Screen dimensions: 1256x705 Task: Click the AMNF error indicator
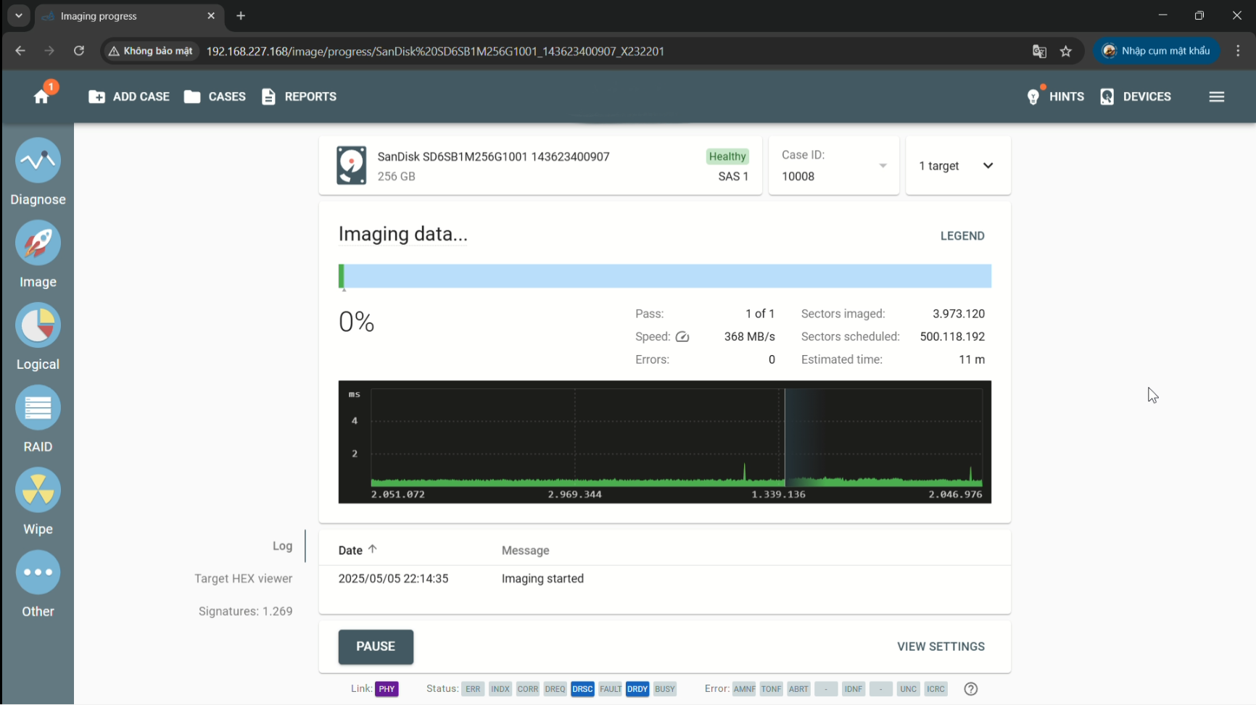pyautogui.click(x=744, y=689)
